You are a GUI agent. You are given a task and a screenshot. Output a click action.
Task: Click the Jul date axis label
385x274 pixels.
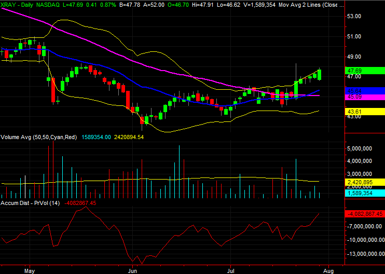click(230, 271)
